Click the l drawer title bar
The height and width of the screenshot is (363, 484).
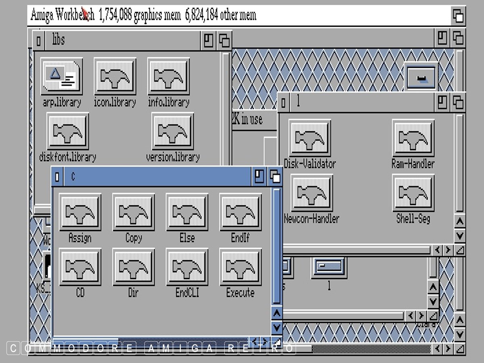[x=363, y=102]
